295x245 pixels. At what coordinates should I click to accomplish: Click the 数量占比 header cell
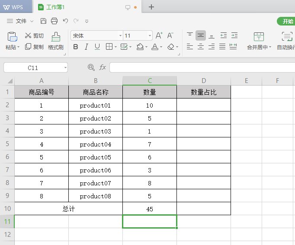[x=204, y=92]
